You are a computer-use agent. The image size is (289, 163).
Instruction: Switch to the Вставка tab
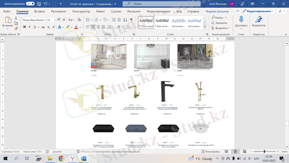39,11
